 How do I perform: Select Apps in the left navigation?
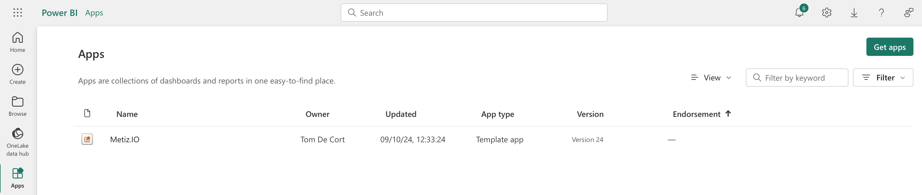pyautogui.click(x=18, y=178)
